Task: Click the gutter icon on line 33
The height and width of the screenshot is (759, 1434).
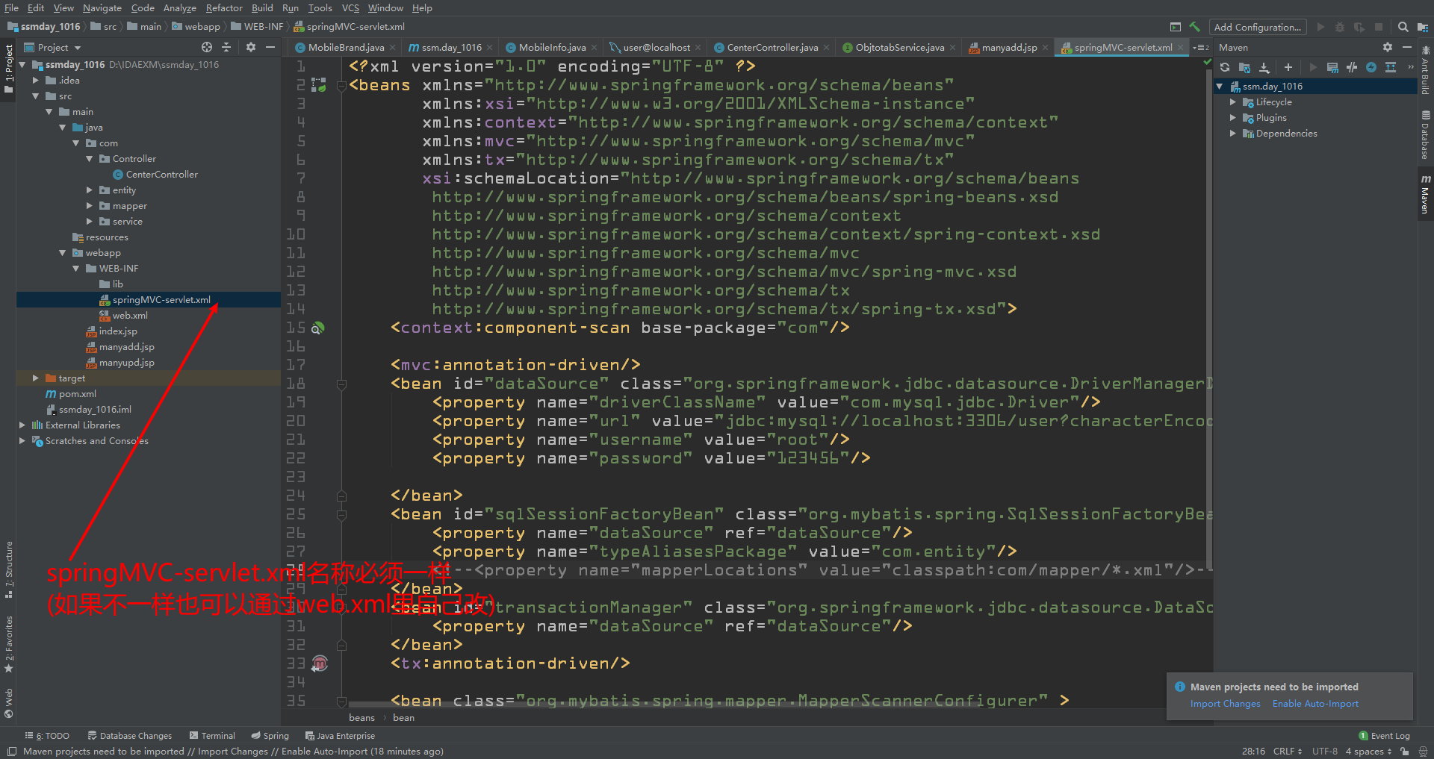Action: pos(320,663)
